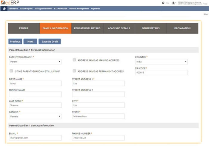Click the More link
This screenshot has width=209, height=157.
[206, 14]
